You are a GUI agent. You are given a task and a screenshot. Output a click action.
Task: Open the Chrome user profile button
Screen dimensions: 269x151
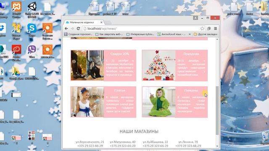(x=195, y=18)
